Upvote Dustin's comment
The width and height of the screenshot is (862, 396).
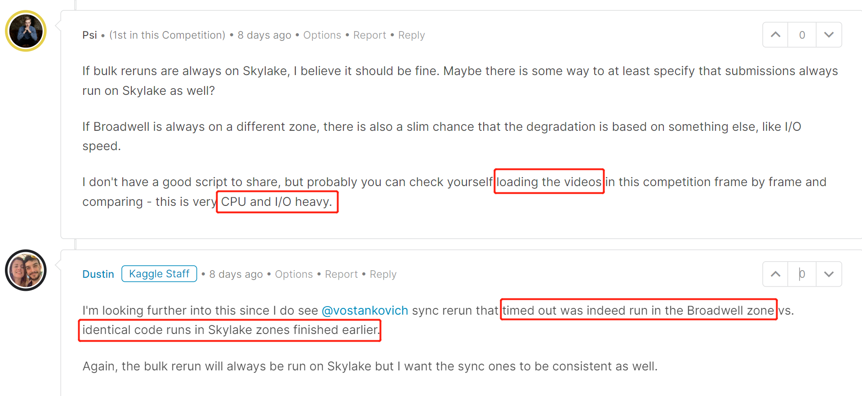[x=775, y=274]
